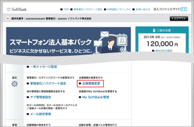The image size is (194, 127).
Task: Open 一斉メッセージ配信 link
Action: [43, 67]
